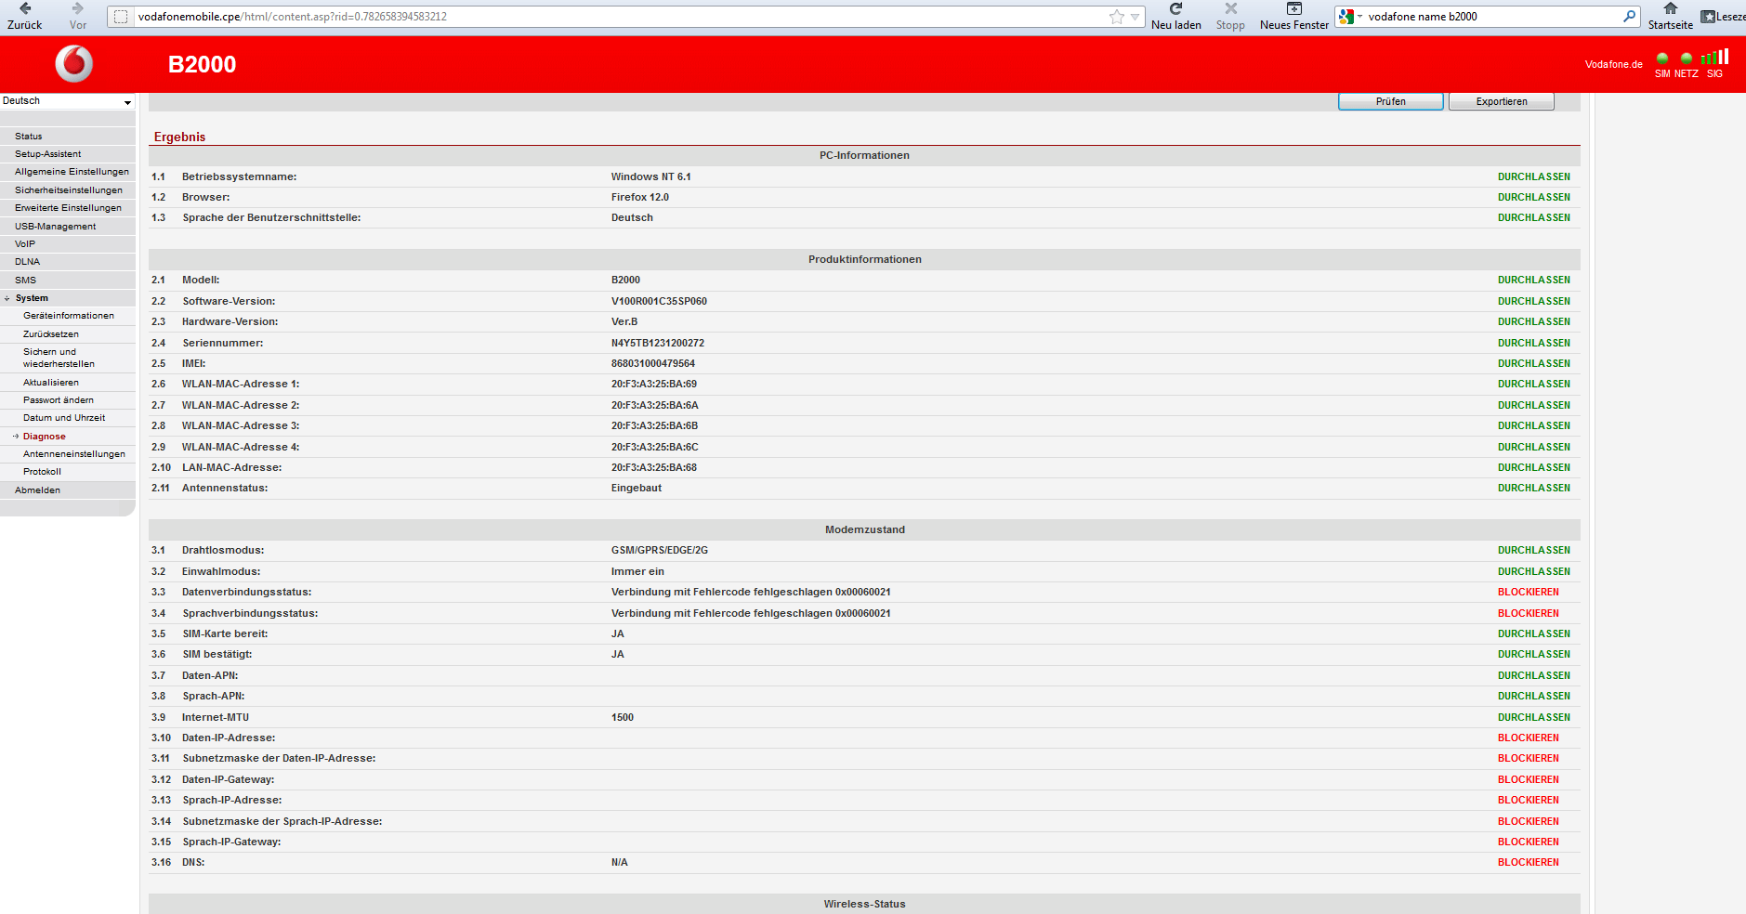1746x914 pixels.
Task: Open Erweiterte Einstellungen
Action: [x=68, y=208]
